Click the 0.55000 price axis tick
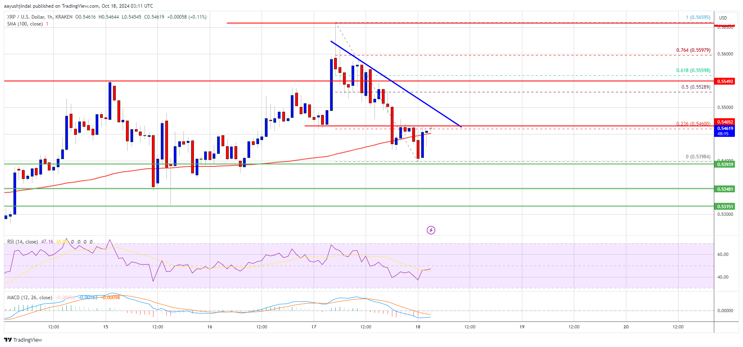 (x=725, y=107)
